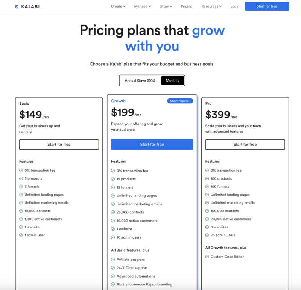Open the Manage dropdown menu
This screenshot has height=290, width=301.
coord(143,6)
